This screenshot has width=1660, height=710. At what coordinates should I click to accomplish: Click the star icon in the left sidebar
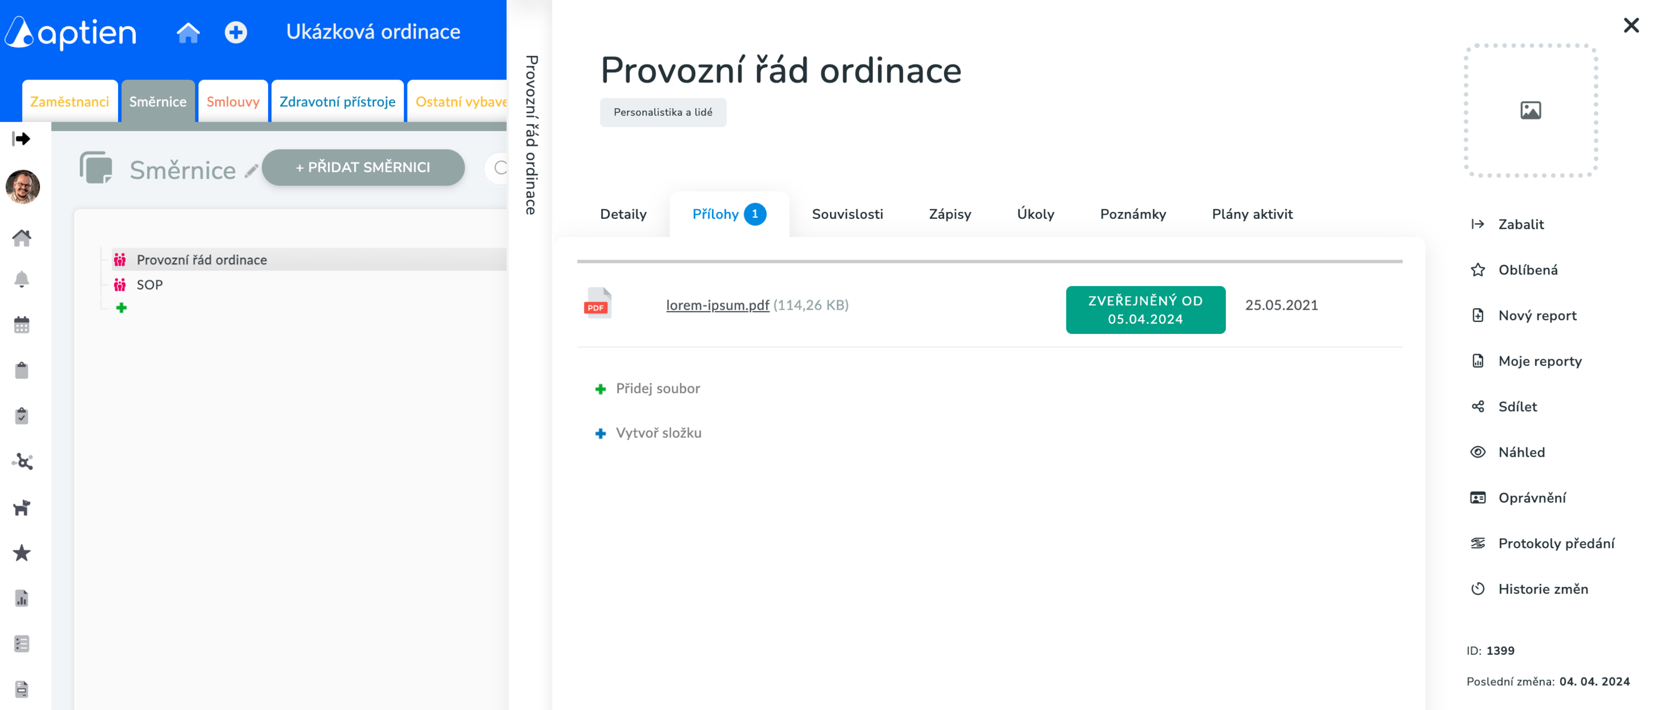coord(22,553)
